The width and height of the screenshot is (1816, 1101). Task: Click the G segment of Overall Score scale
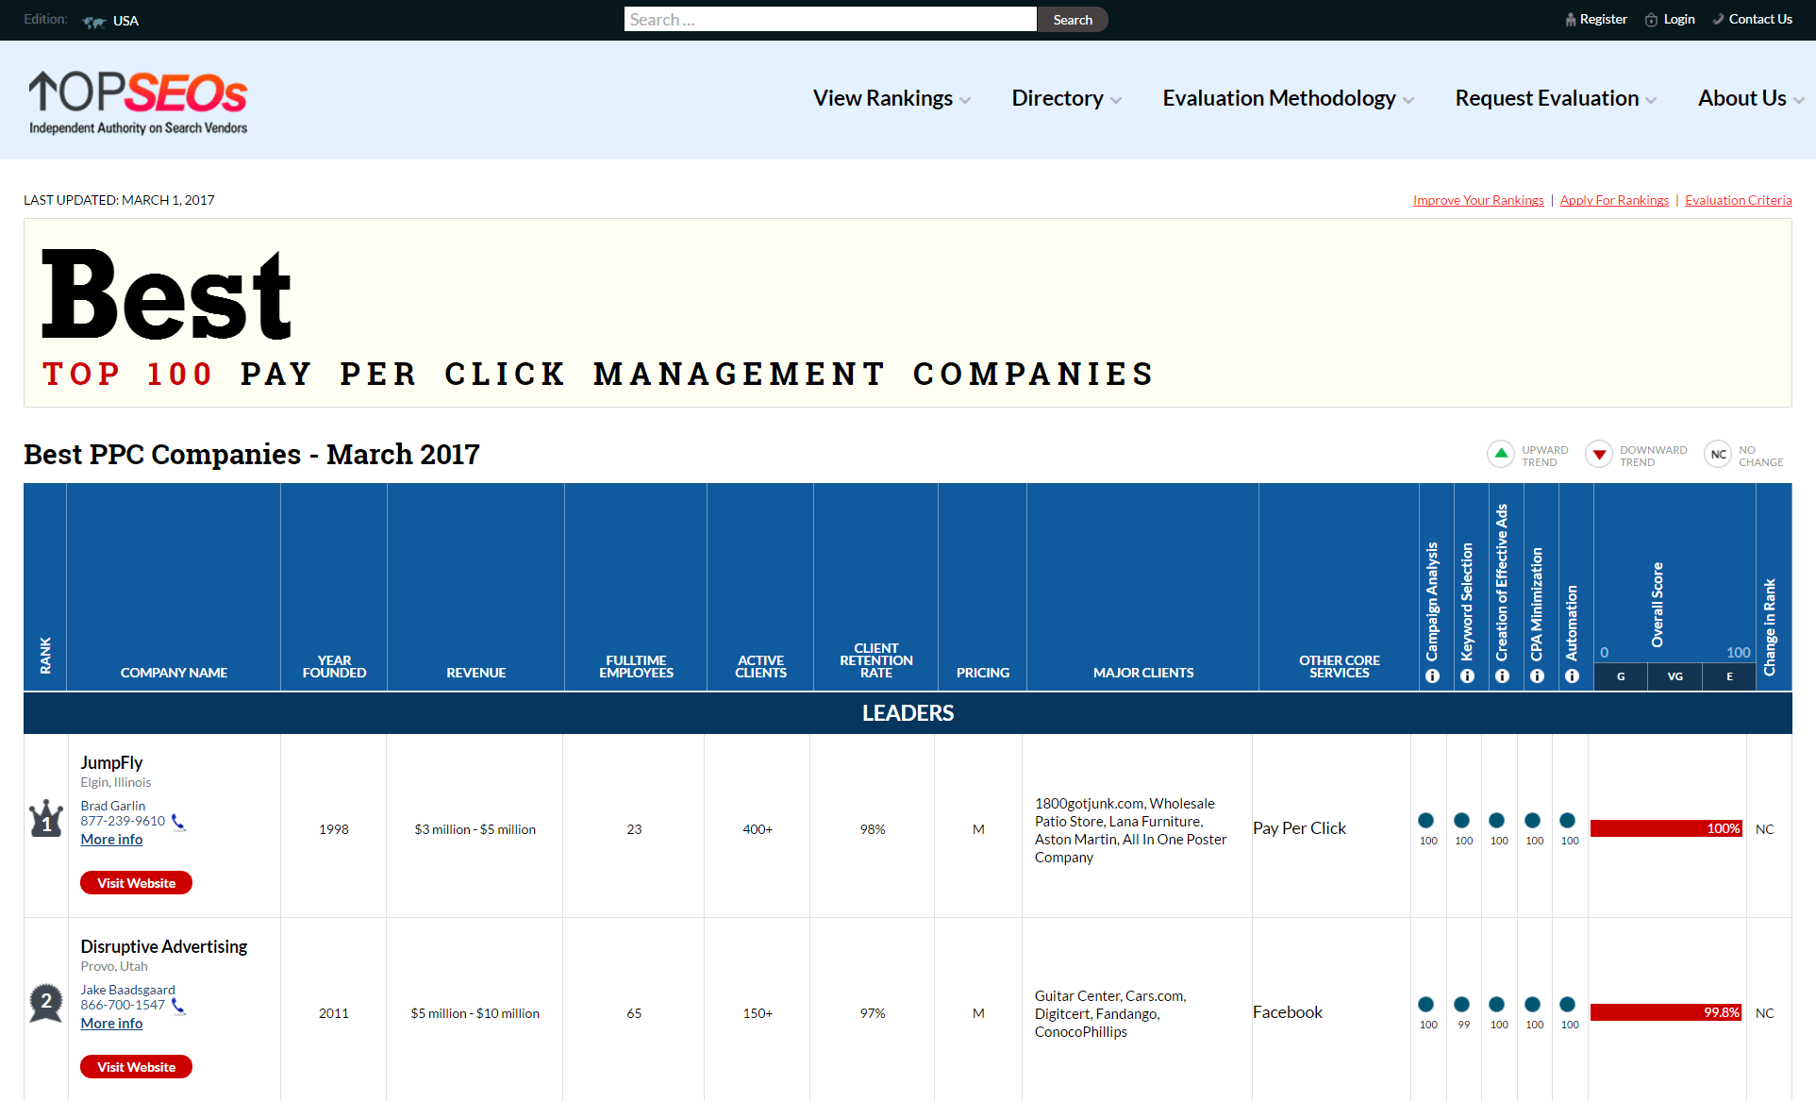click(1621, 676)
